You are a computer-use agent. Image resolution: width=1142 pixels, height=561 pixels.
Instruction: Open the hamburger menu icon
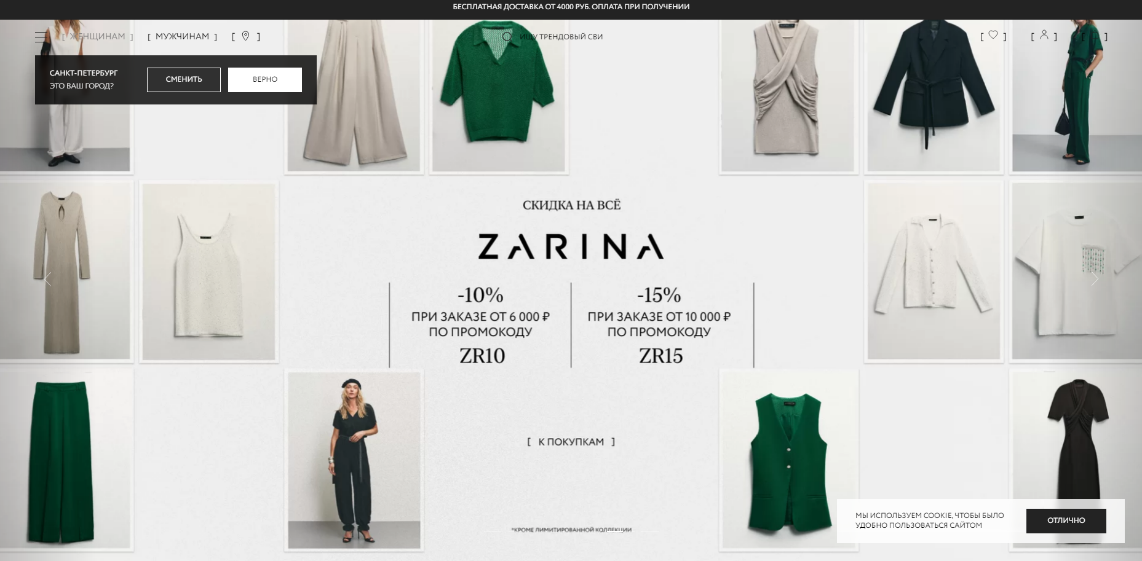click(41, 37)
